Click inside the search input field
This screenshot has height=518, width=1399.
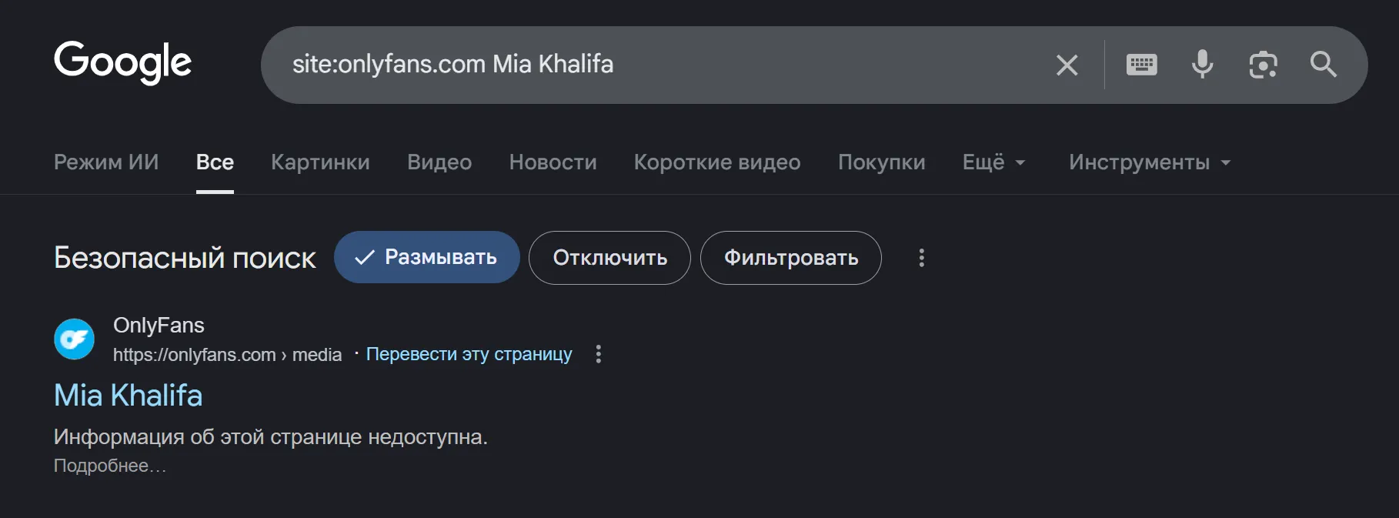(x=616, y=65)
